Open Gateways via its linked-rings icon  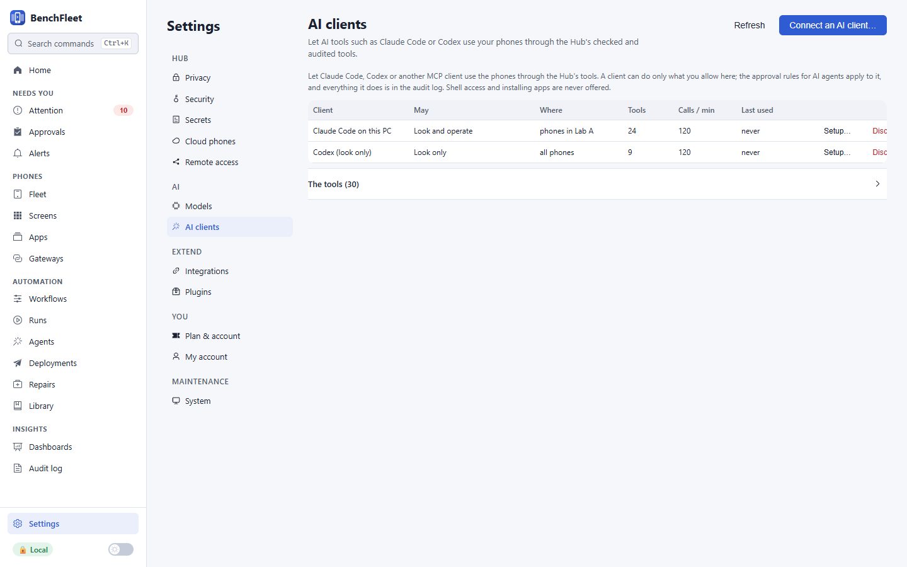coord(18,258)
